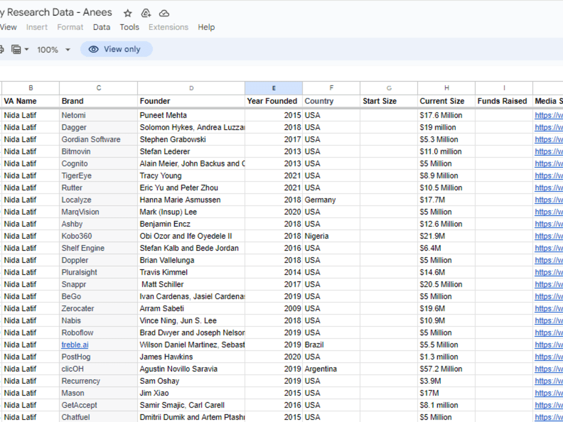Click the VA Name header cell

(31, 101)
